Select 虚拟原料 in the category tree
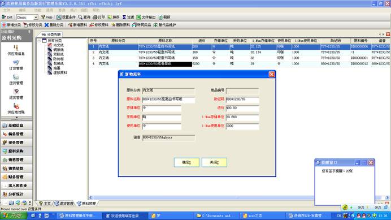391x220 pixels. pyautogui.click(x=60, y=72)
